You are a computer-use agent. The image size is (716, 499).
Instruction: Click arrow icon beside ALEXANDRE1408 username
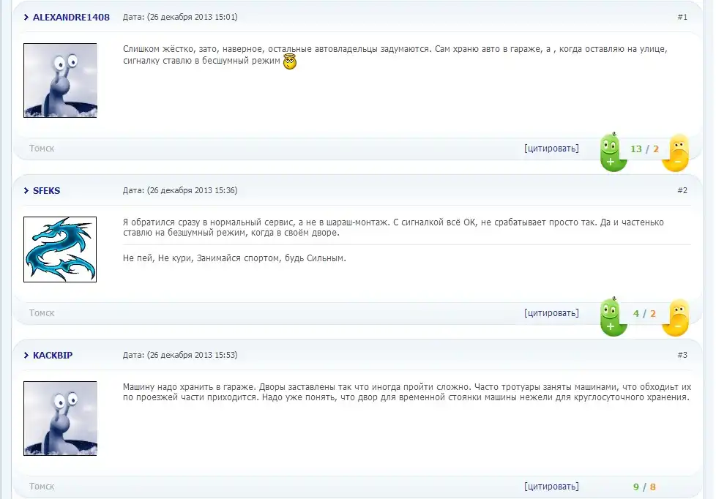(26, 17)
